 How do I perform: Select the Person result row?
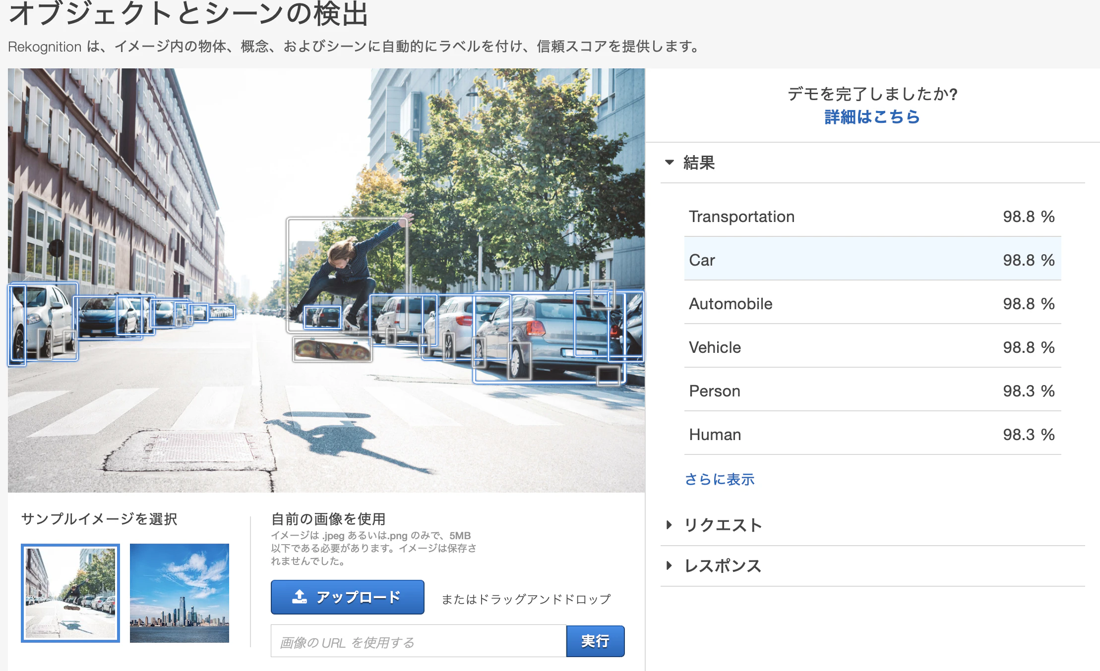tap(872, 391)
